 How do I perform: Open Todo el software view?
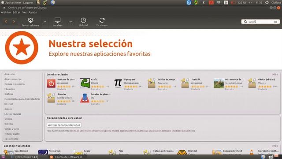30,22
